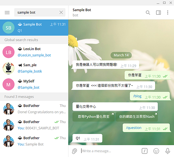Open the LeoLin Bot search result

click(34, 52)
